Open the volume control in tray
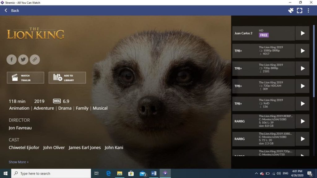 click(x=279, y=173)
